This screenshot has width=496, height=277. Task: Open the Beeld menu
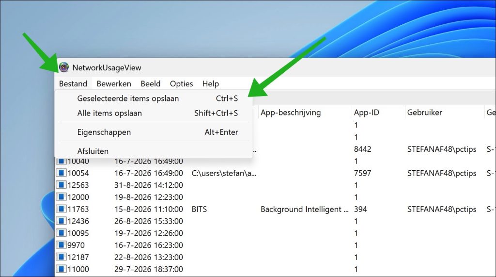[151, 83]
